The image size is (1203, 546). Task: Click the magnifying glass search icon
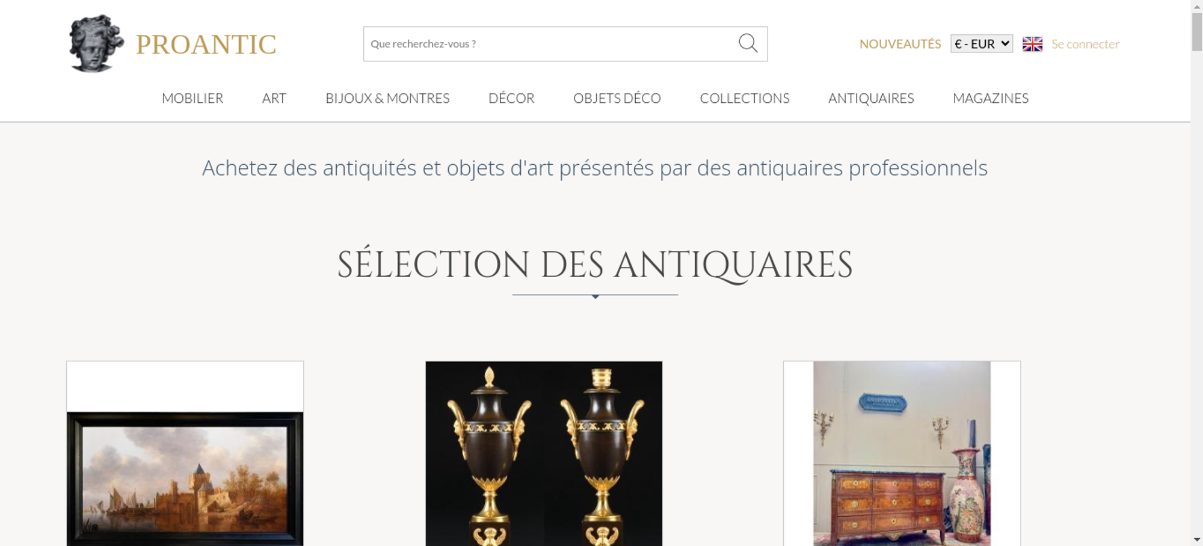pyautogui.click(x=748, y=43)
